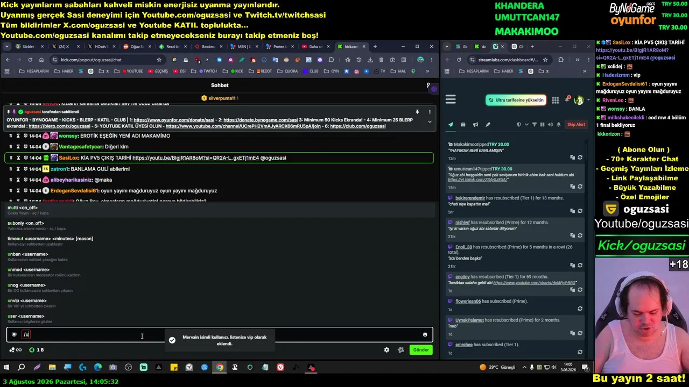Click the 29°C Güneşli weather widget on the taskbar

pos(497,368)
